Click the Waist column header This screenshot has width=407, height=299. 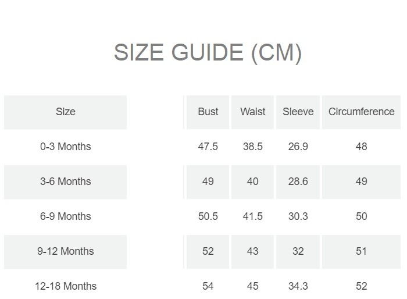(253, 112)
